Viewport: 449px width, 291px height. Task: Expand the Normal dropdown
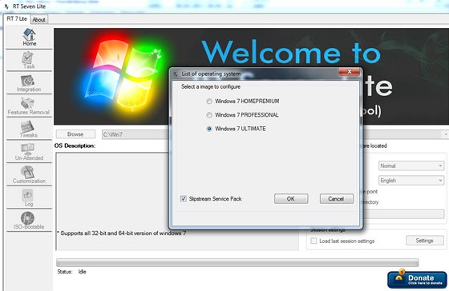[x=411, y=165]
